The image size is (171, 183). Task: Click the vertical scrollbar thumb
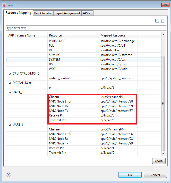pos(163,104)
